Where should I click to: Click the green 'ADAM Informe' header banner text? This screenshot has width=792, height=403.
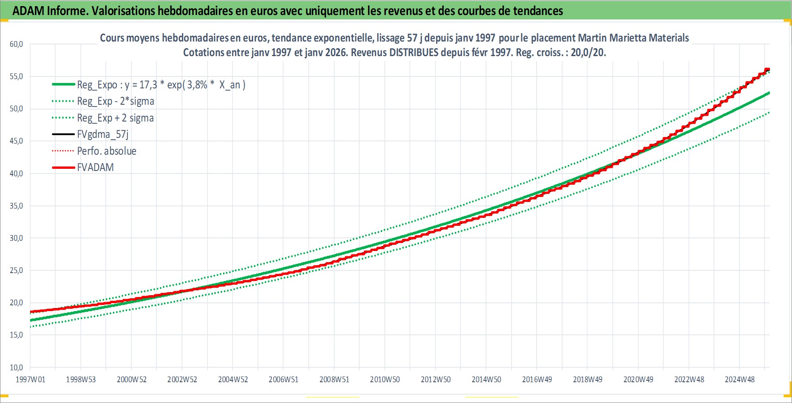(x=288, y=11)
